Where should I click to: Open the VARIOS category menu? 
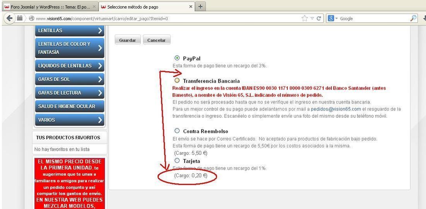click(70, 120)
